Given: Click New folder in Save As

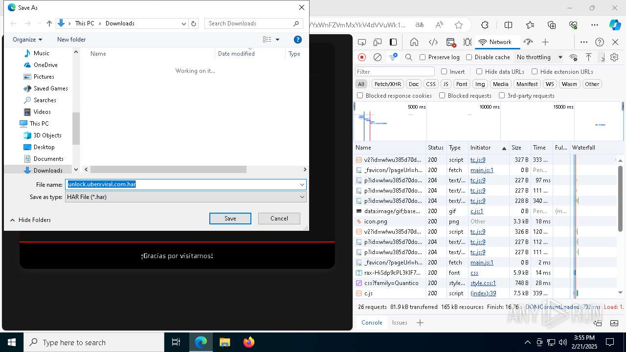Looking at the screenshot, I should click(x=71, y=40).
